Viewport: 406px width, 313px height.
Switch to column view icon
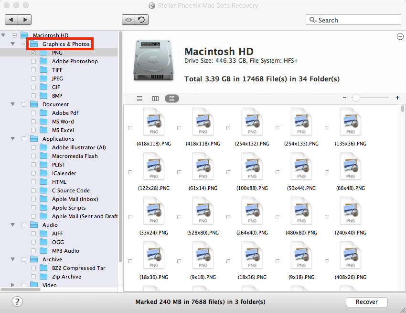(x=155, y=99)
